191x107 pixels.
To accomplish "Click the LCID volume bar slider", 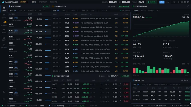I will coord(48,50).
